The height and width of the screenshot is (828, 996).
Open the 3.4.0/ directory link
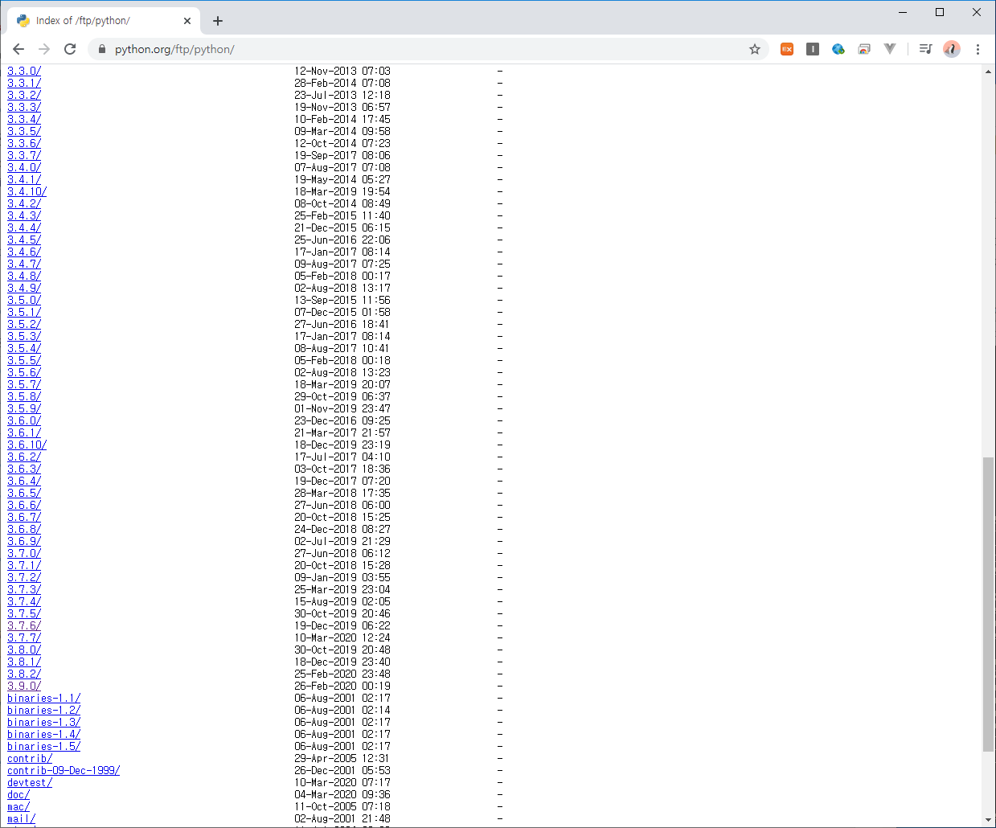click(x=24, y=167)
